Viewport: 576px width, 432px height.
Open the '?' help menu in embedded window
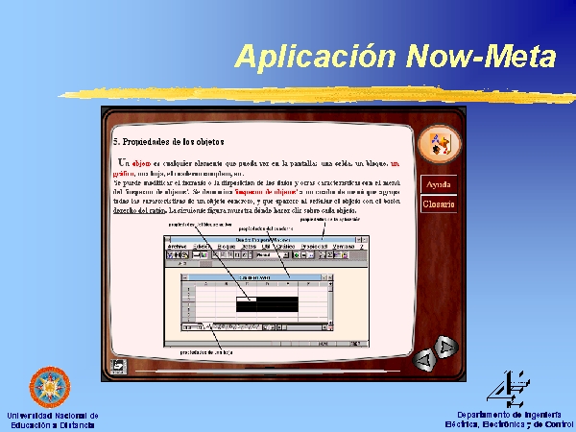pos(362,247)
